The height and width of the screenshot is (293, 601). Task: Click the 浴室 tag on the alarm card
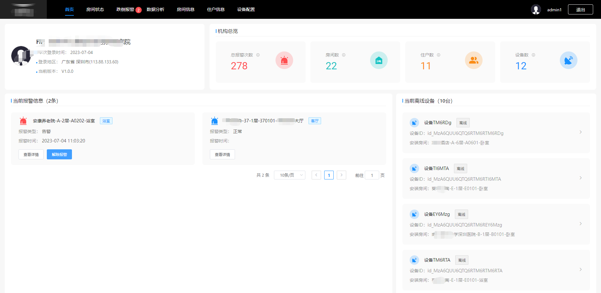106,121
